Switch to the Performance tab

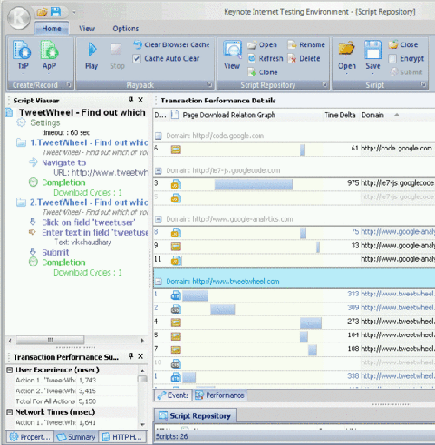pyautogui.click(x=220, y=395)
